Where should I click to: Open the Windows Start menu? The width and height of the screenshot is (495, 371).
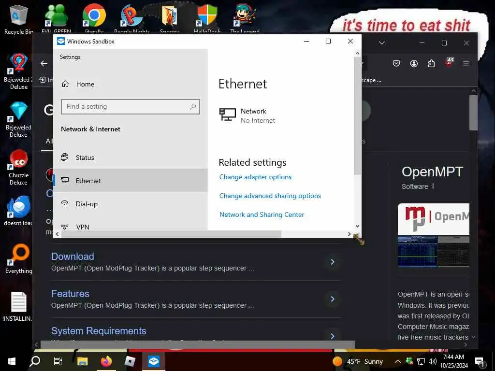pos(12,361)
